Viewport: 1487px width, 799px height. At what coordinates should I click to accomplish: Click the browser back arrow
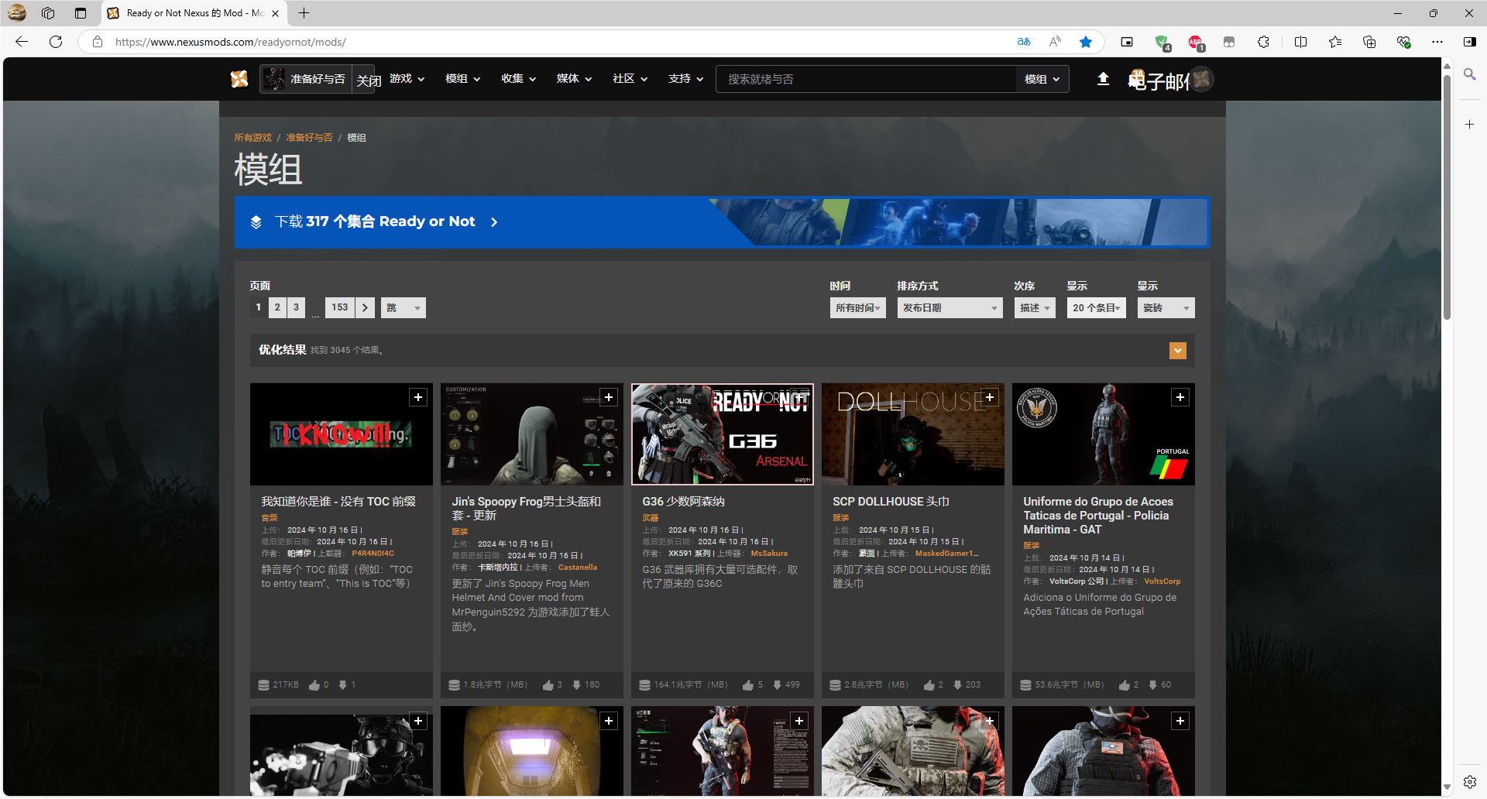click(x=22, y=42)
